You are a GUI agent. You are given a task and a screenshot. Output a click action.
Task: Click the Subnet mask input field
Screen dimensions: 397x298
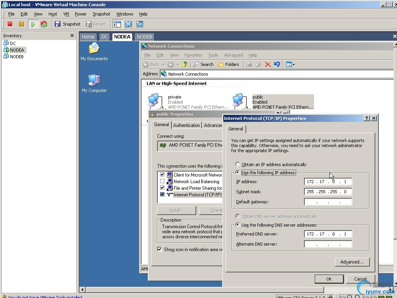(328, 192)
